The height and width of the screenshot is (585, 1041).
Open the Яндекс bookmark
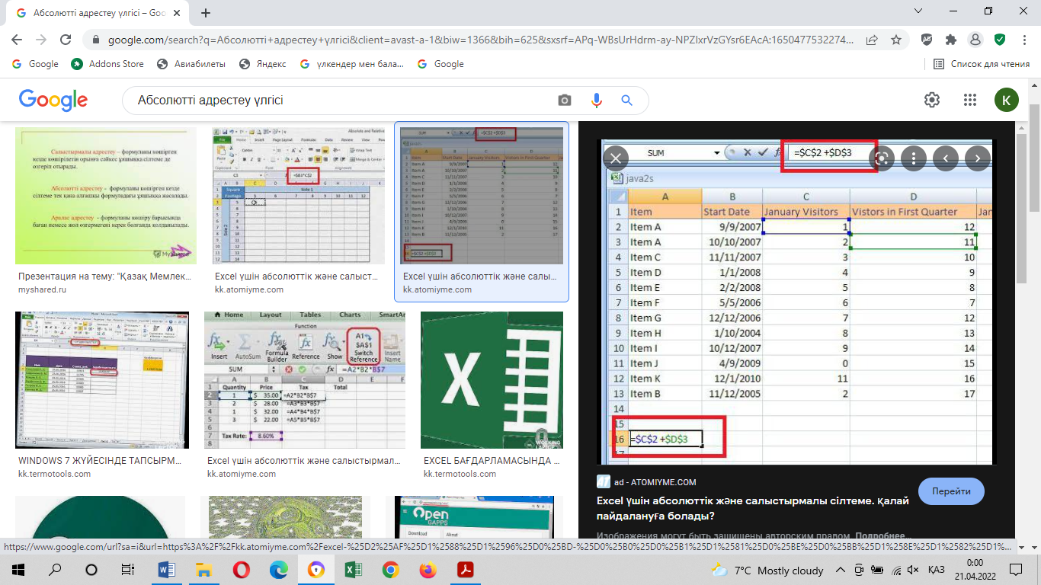point(263,64)
